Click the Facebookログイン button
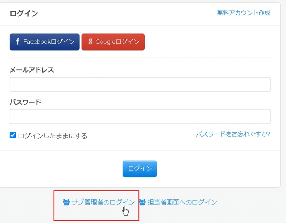This screenshot has width=286, height=223. (44, 42)
